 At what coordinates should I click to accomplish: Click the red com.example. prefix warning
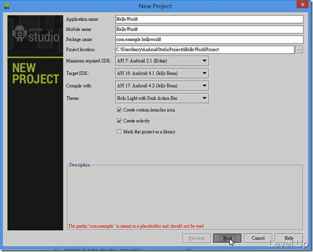[136, 226]
